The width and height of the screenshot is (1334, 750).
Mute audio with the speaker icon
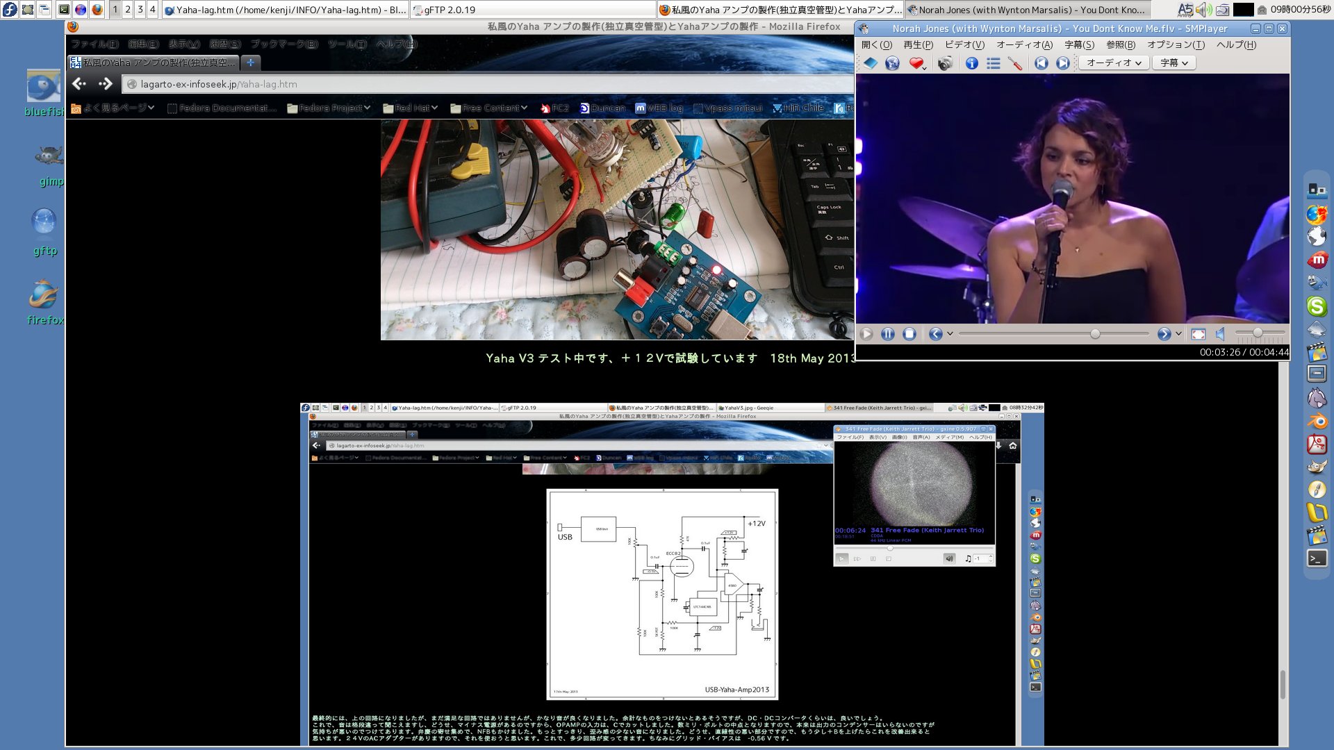1221,334
